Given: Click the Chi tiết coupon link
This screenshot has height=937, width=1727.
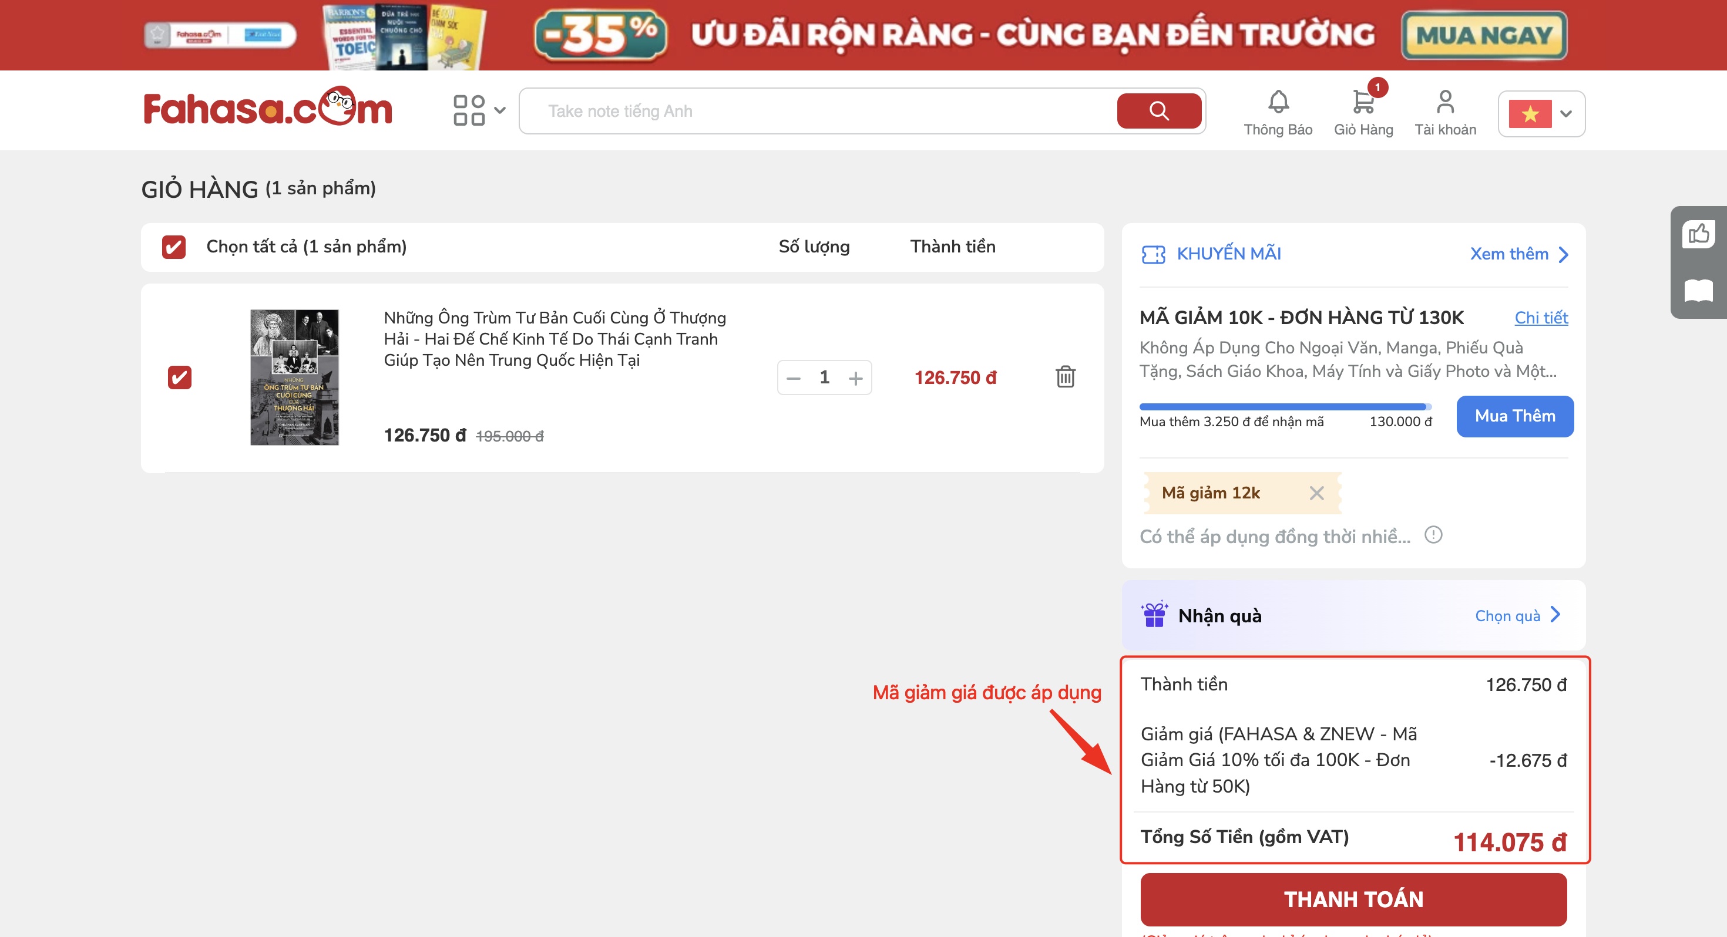Looking at the screenshot, I should [x=1541, y=318].
